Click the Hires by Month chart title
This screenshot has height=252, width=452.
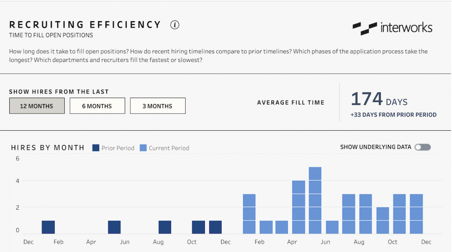(x=48, y=148)
